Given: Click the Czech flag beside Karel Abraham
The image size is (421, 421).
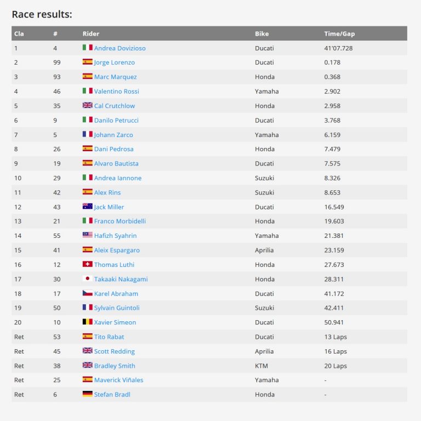Looking at the screenshot, I should pos(87,293).
